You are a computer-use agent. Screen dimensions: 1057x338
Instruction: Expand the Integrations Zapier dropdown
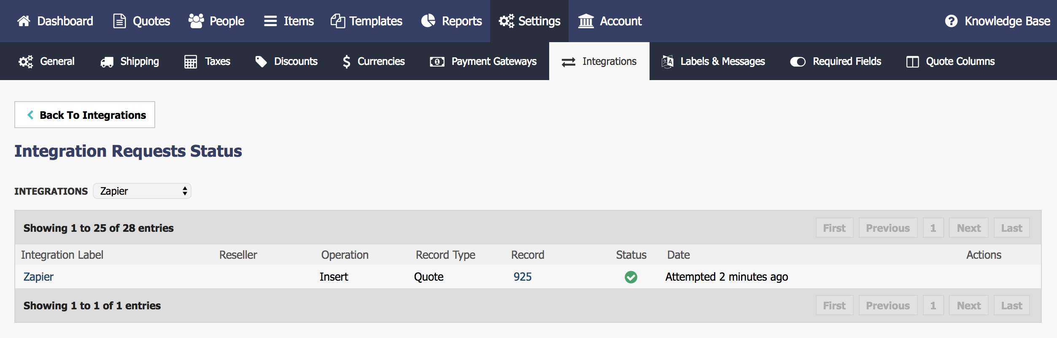142,191
